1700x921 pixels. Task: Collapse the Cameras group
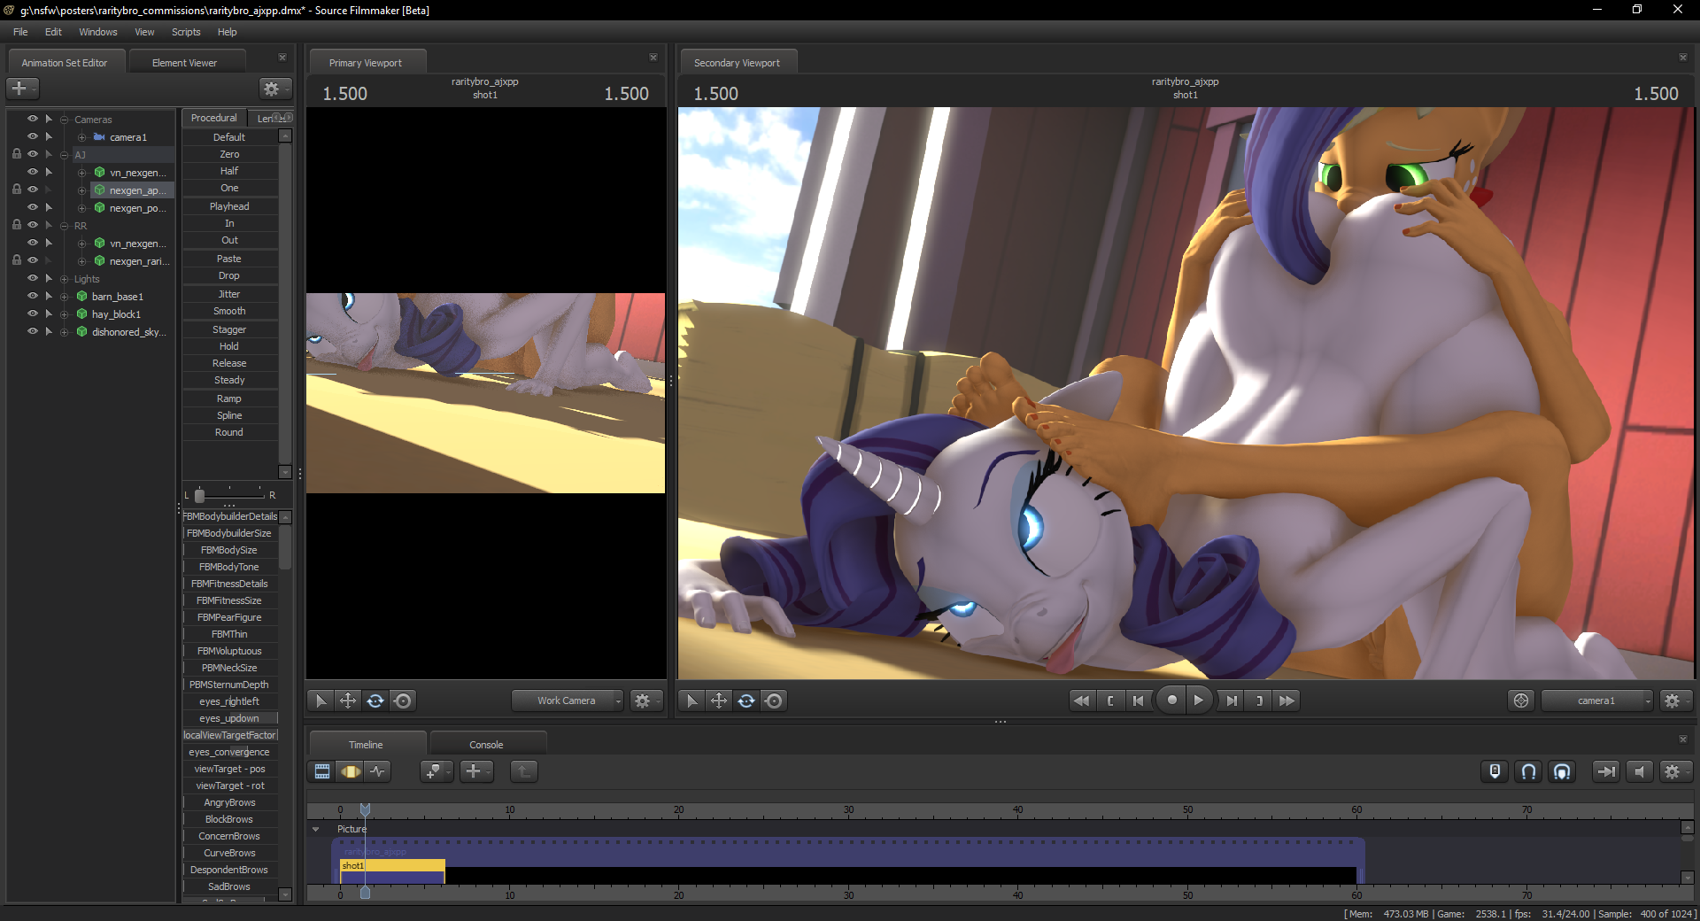point(65,120)
